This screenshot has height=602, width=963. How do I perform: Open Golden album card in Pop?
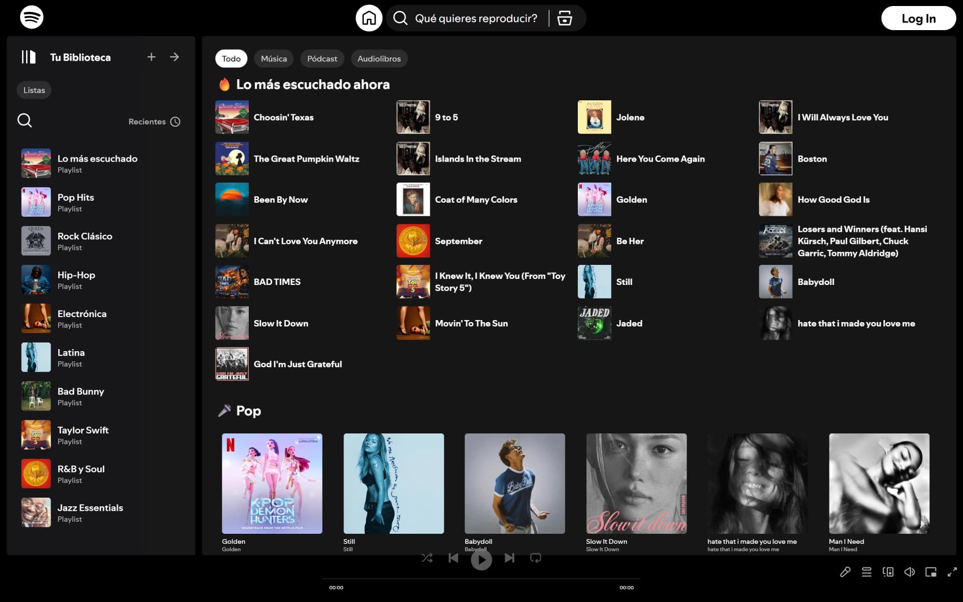(x=272, y=492)
